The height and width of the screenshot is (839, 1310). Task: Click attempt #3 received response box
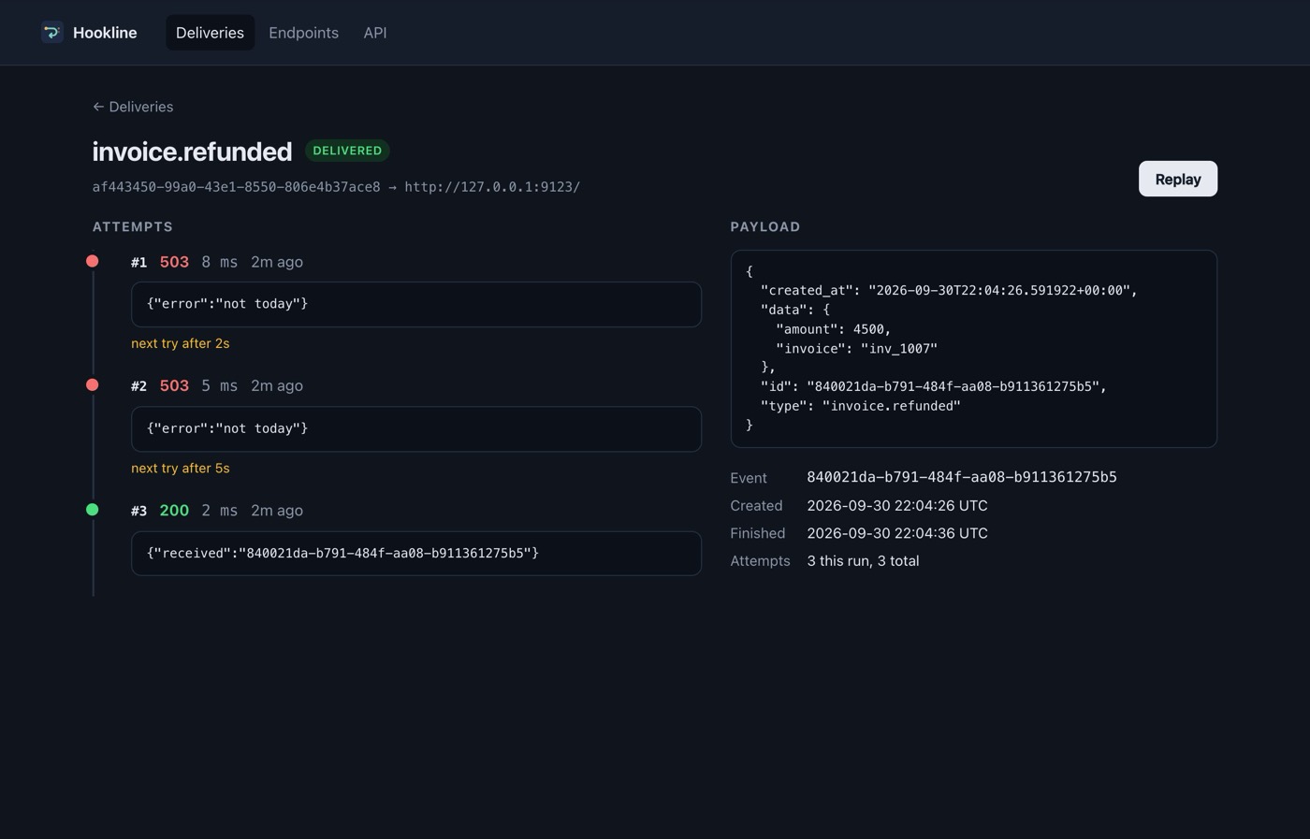(x=416, y=554)
